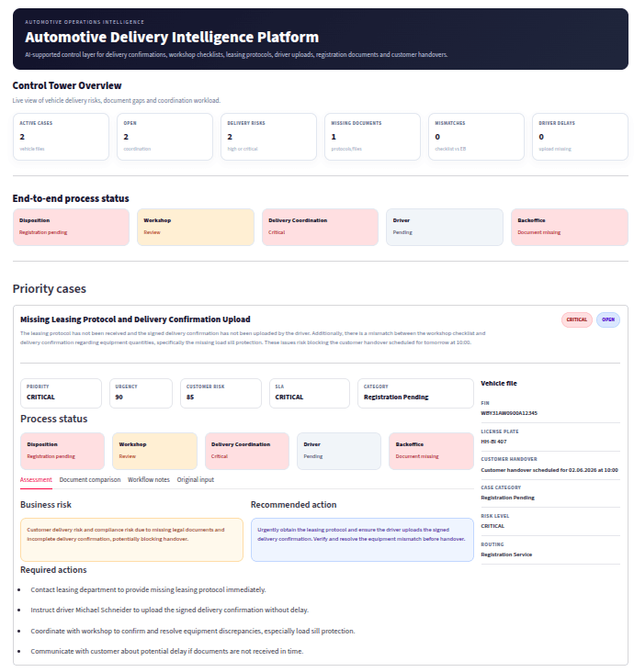Select the Mismatches metric card
The height and width of the screenshot is (672, 634).
[476, 137]
